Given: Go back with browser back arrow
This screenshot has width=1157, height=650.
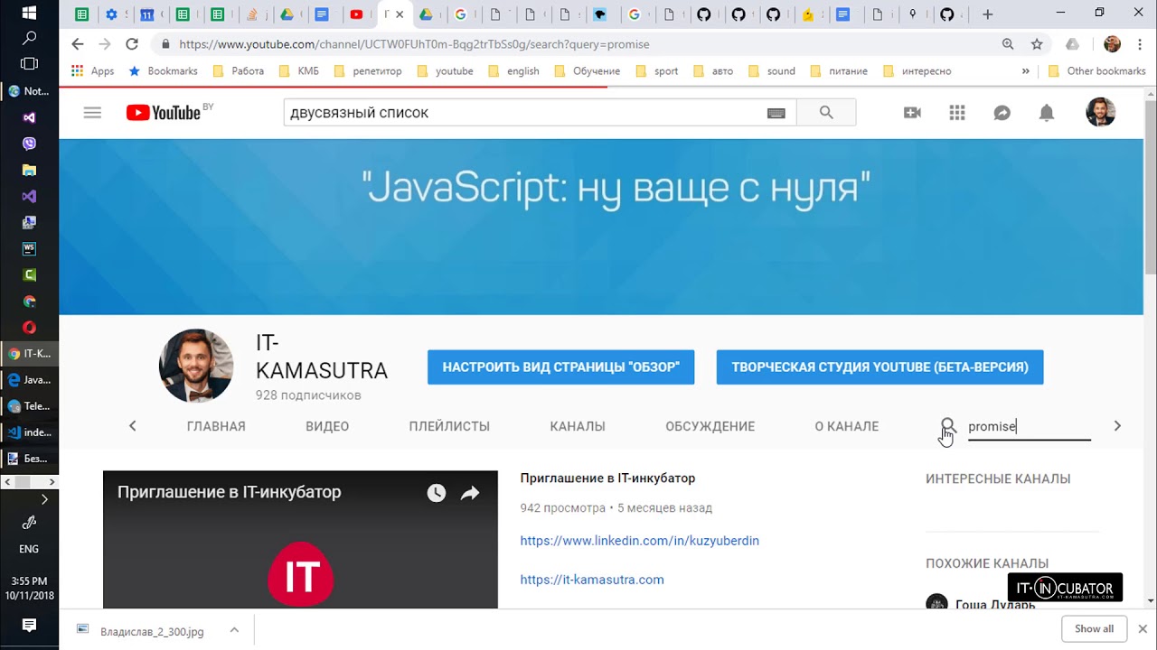Looking at the screenshot, I should coord(78,44).
